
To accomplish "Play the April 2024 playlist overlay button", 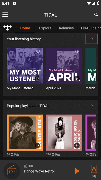I will (x=77, y=79).
